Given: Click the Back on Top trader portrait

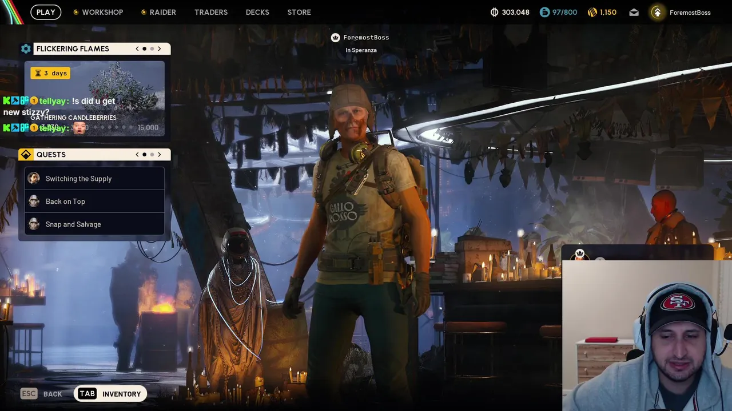Looking at the screenshot, I should [x=34, y=202].
